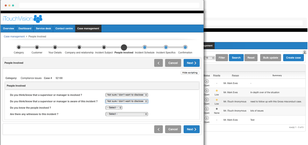Click the Incident Specifics step circle
Viewport: 308px width, 145px height.
tap(166, 47)
